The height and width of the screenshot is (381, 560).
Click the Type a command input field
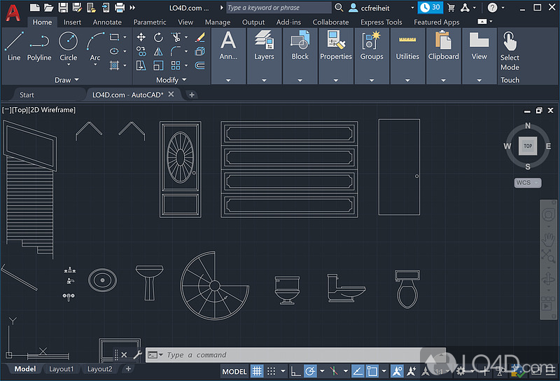coord(280,355)
